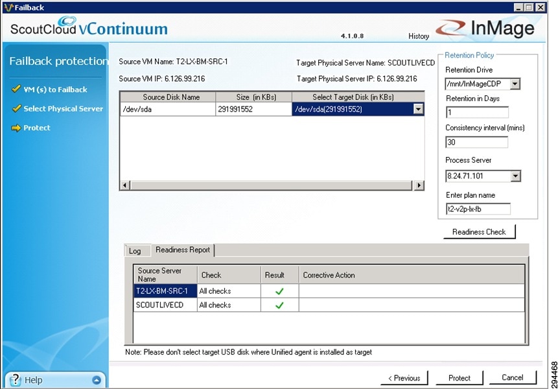Click the Previous button
Viewport: 558px width, 389px height.
coord(404,378)
